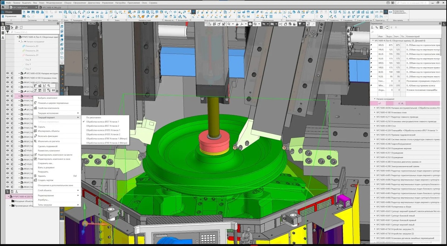Pick variant Обработка колеса d1055 Установ 1
Image resolution: width=447 pixels, height=246 pixels.
[x=103, y=130]
